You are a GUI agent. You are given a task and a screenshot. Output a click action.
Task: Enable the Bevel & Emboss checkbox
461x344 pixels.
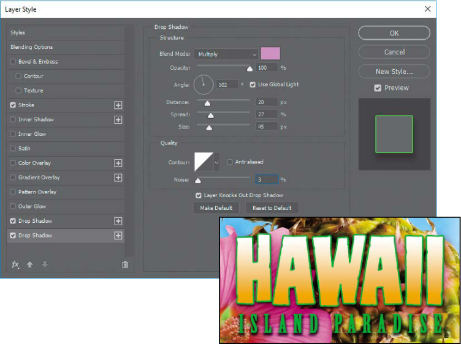13,62
